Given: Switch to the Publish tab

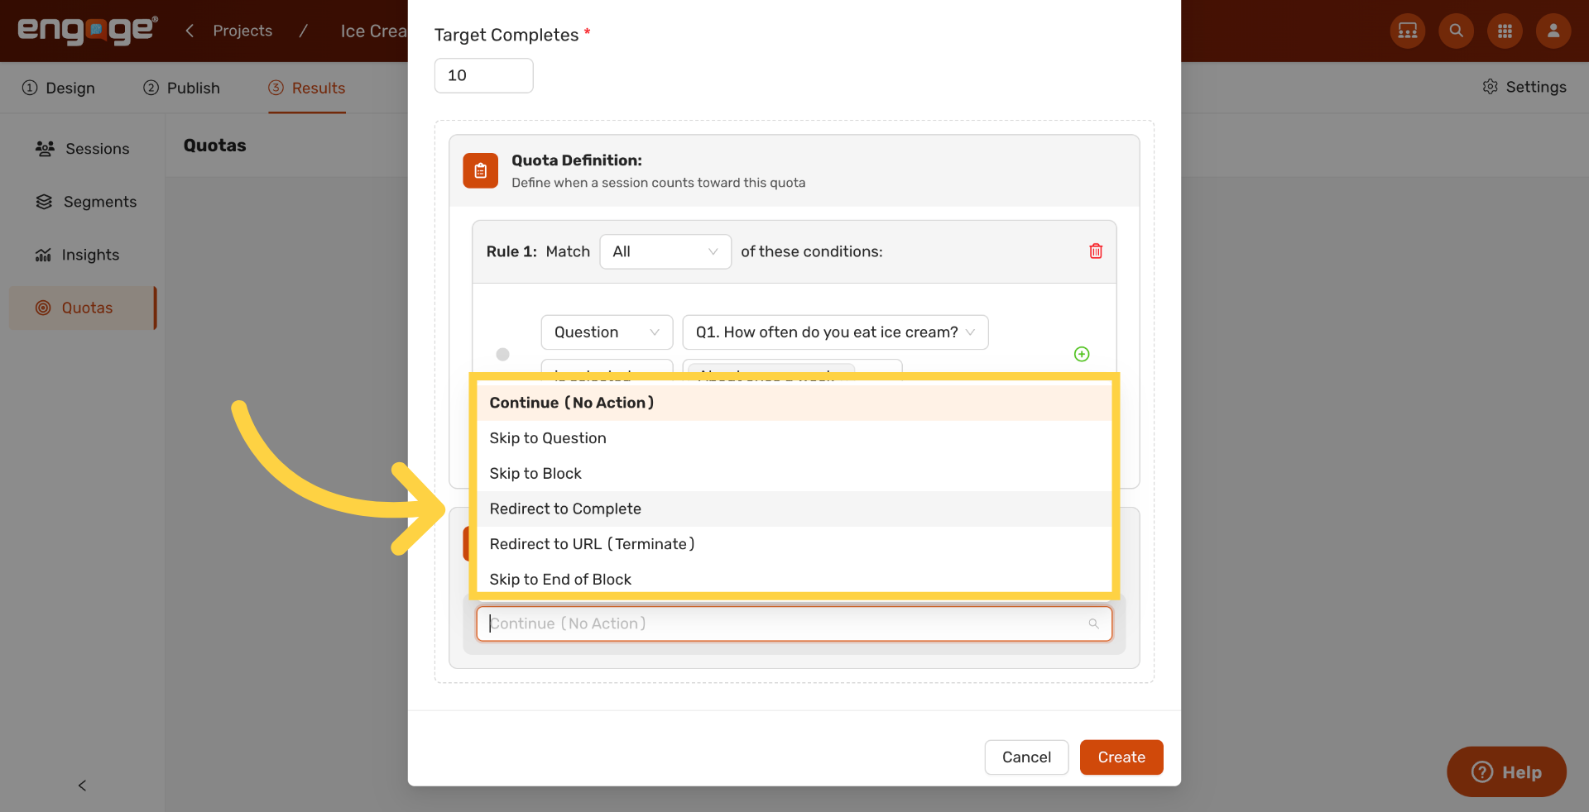Looking at the screenshot, I should [x=181, y=88].
